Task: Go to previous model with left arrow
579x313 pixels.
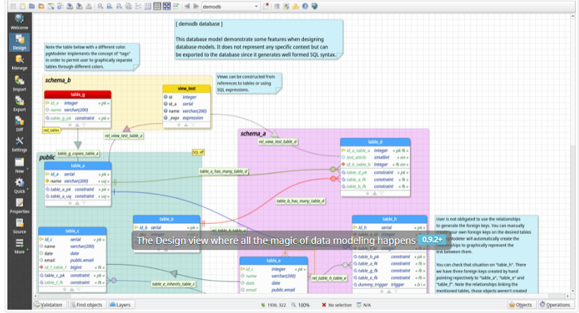Action: click(x=187, y=6)
